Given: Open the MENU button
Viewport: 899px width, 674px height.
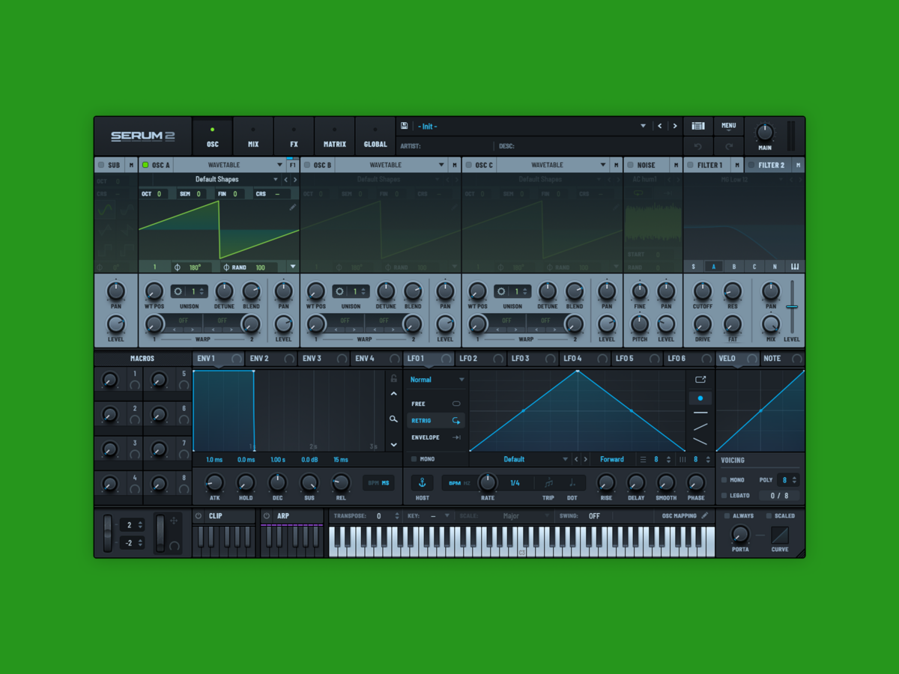Looking at the screenshot, I should pos(728,126).
